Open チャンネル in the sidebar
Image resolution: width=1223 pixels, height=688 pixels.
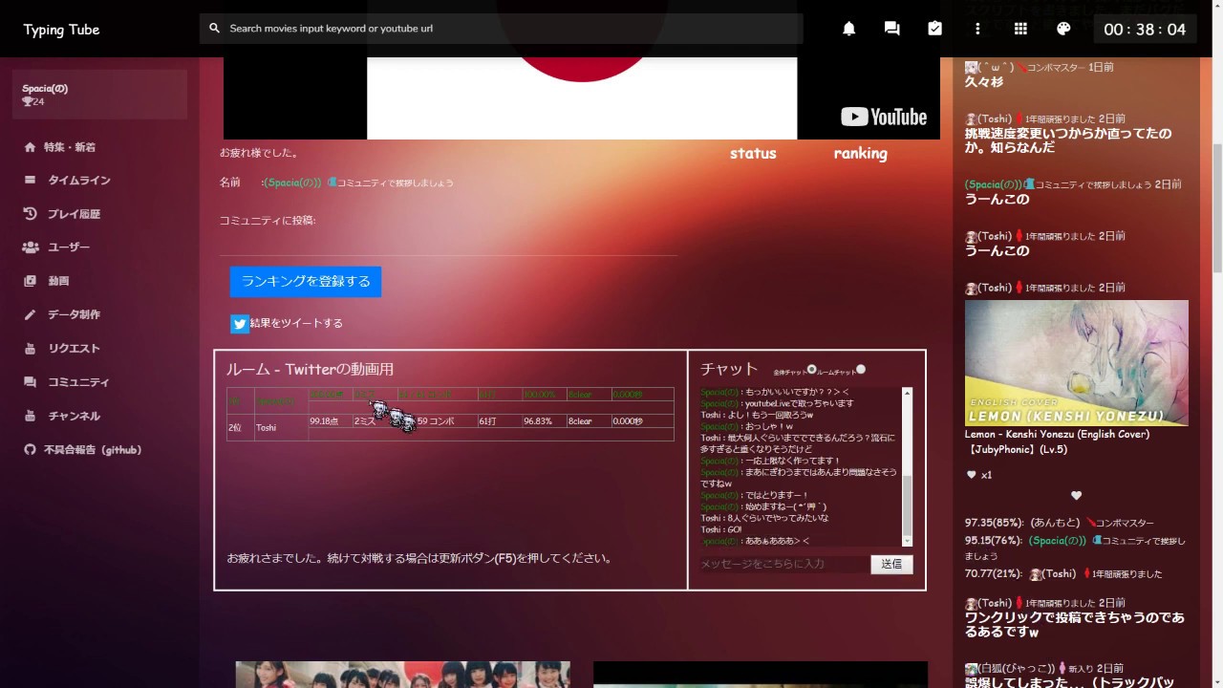click(74, 416)
